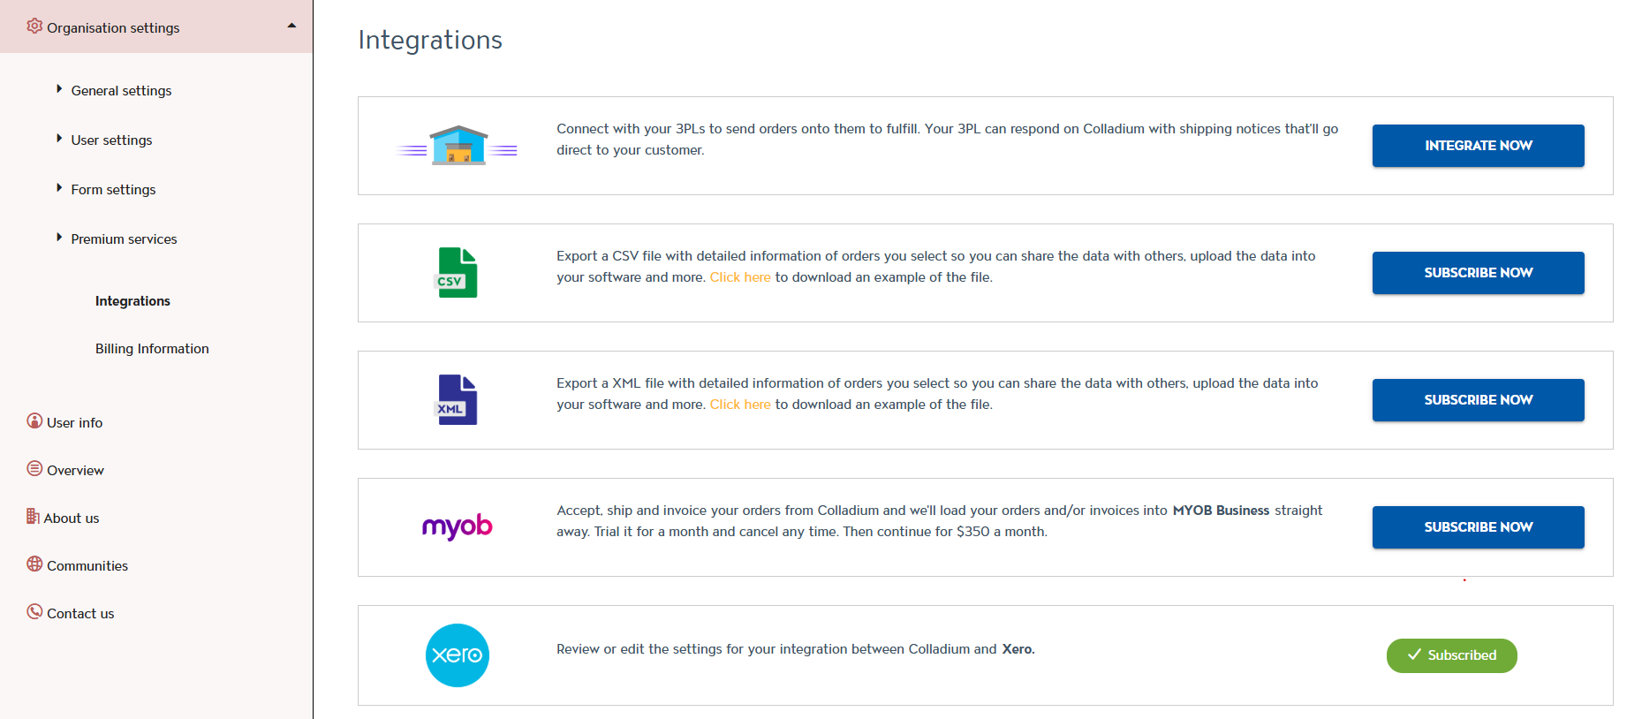The height and width of the screenshot is (719, 1642).
Task: Click the green CSV file icon
Action: click(x=458, y=273)
